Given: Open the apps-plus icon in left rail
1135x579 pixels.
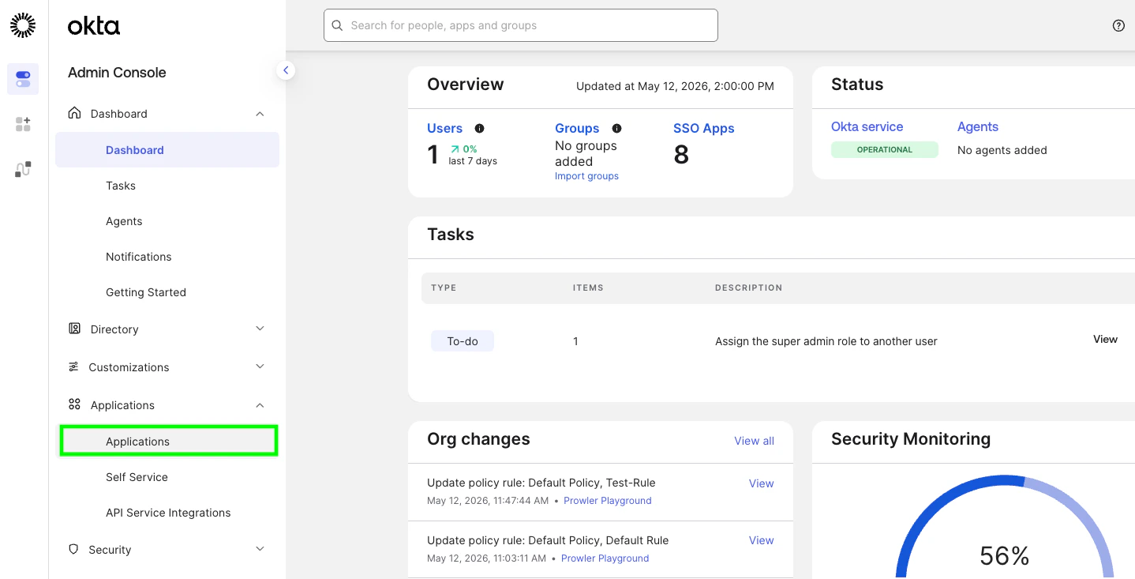Looking at the screenshot, I should coord(23,124).
